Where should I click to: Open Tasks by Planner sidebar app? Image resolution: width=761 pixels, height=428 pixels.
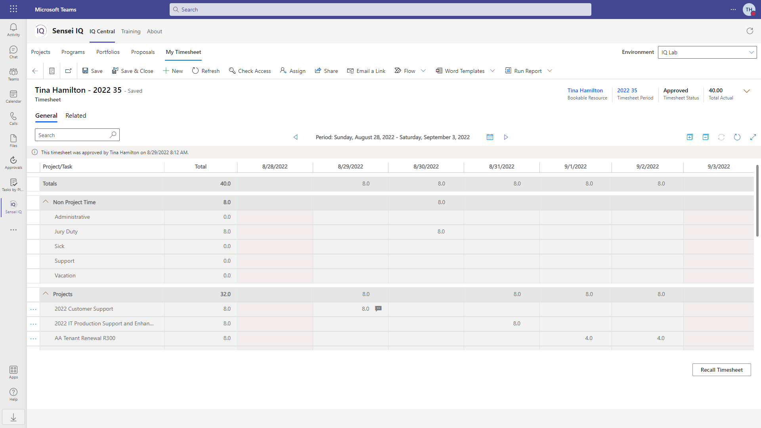point(13,185)
